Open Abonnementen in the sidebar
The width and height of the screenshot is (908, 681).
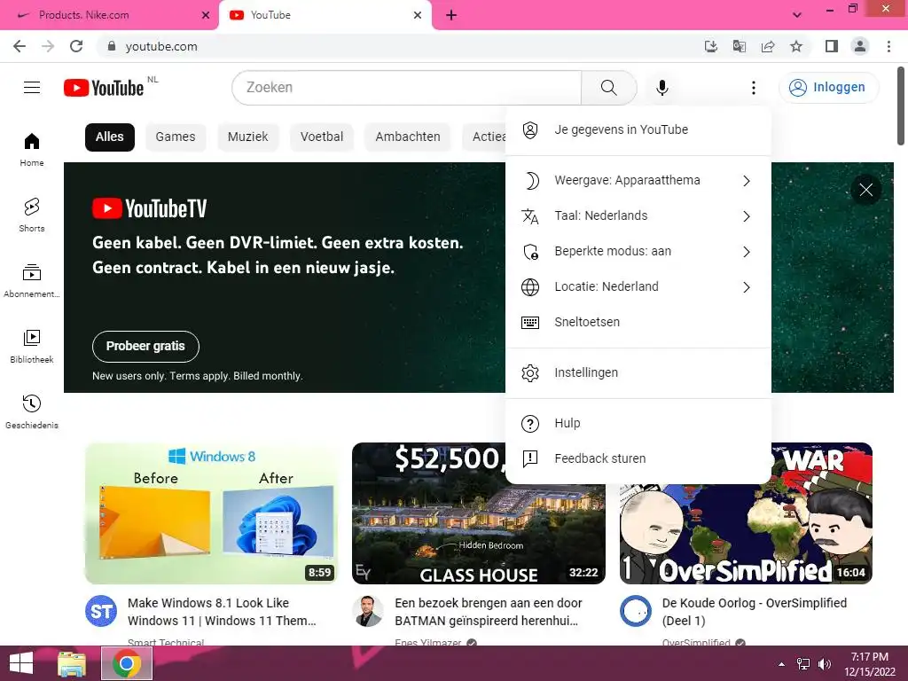click(32, 281)
